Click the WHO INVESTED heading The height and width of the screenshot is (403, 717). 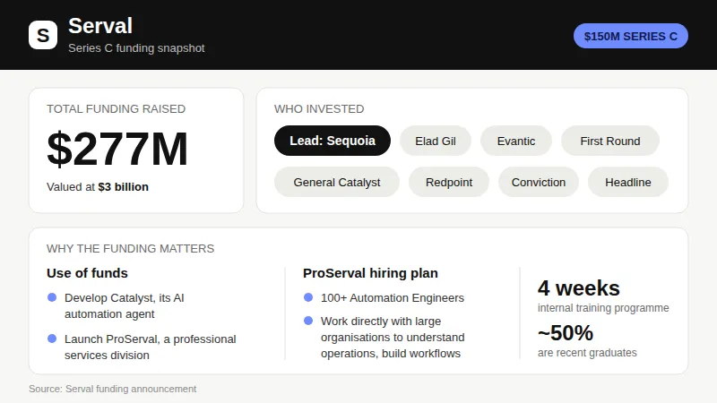pyautogui.click(x=319, y=108)
